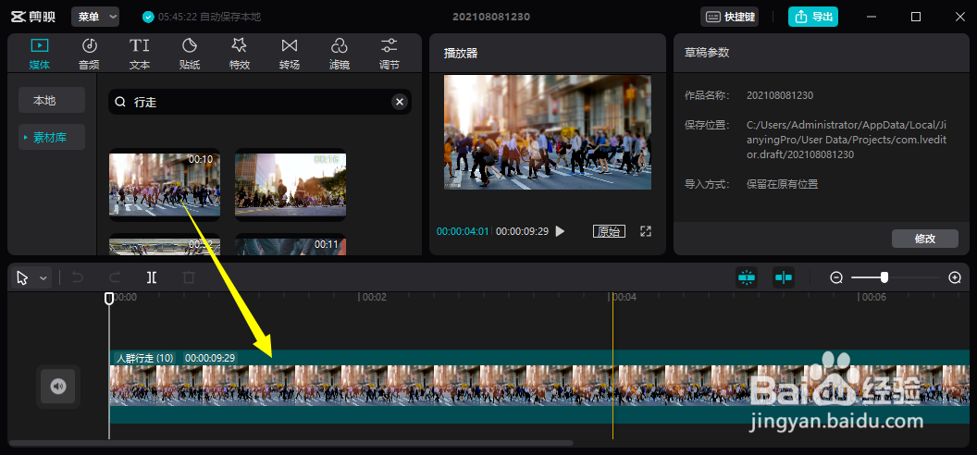
Task: Select the 本地 local media category
Action: click(x=52, y=100)
